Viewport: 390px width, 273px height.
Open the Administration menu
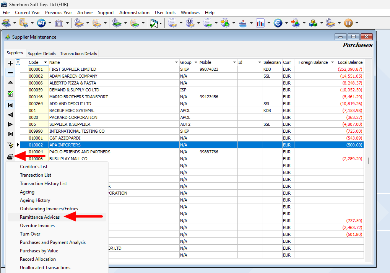tap(134, 13)
